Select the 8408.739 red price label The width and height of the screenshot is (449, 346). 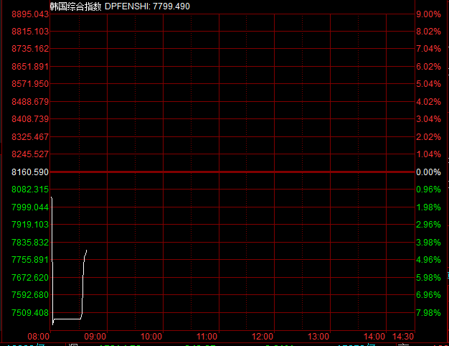[30, 119]
